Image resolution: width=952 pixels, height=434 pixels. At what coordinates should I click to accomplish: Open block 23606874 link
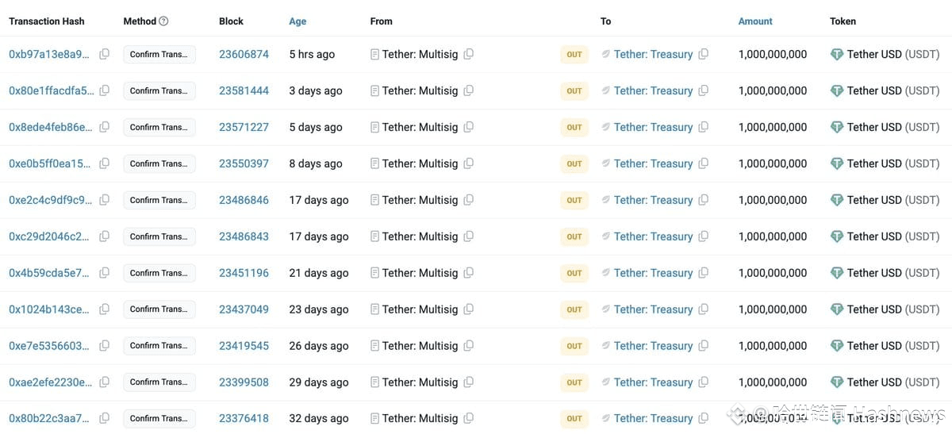(x=244, y=54)
